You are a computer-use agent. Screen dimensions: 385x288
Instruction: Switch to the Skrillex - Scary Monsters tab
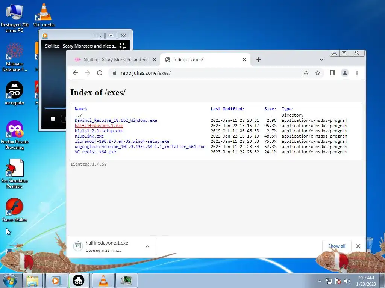coord(115,60)
